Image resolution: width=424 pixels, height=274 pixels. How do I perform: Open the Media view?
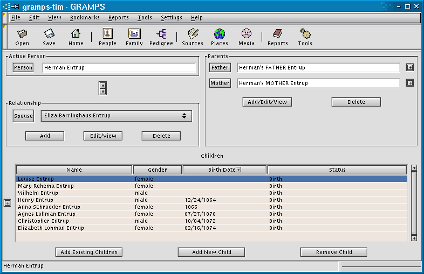point(247,37)
